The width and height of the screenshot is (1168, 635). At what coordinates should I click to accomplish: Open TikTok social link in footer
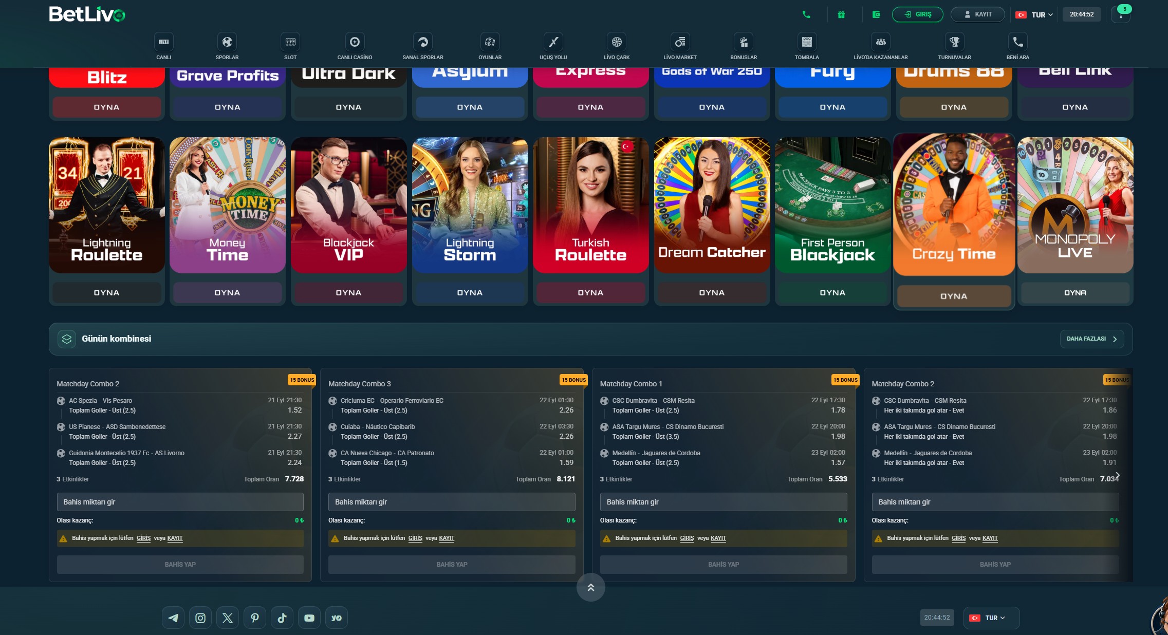[282, 618]
